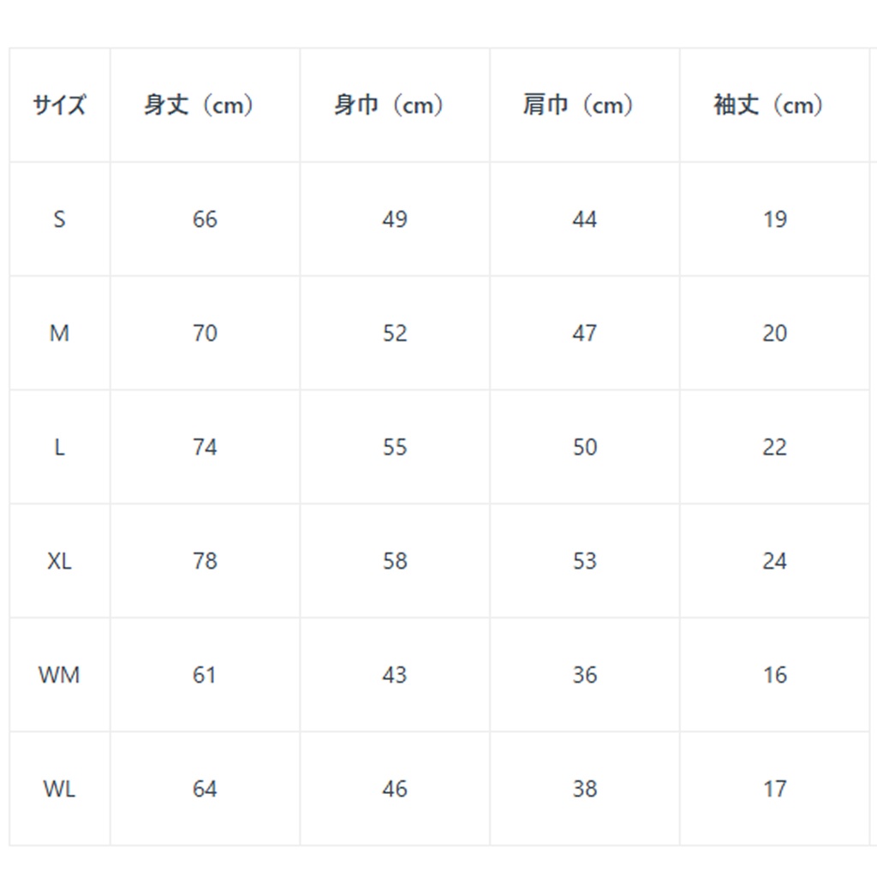The width and height of the screenshot is (877, 877).
Task: Click the 身丈 value 61 for size WM
Action: (205, 675)
